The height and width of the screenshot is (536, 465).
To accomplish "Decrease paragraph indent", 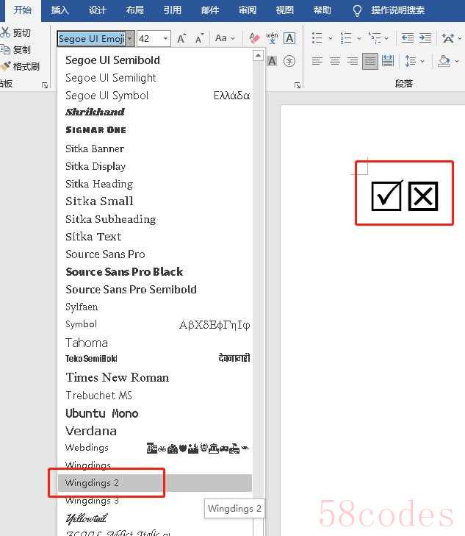I will tap(407, 38).
